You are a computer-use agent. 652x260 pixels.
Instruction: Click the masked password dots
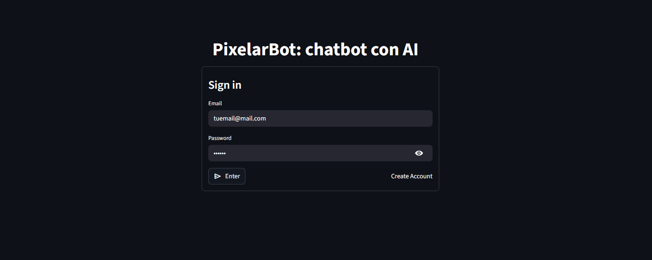219,154
